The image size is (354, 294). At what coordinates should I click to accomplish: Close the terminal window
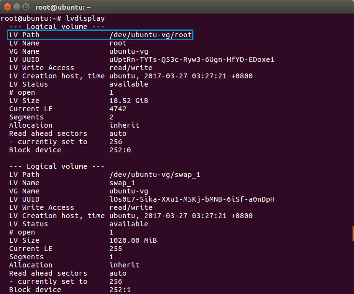pos(6,7)
